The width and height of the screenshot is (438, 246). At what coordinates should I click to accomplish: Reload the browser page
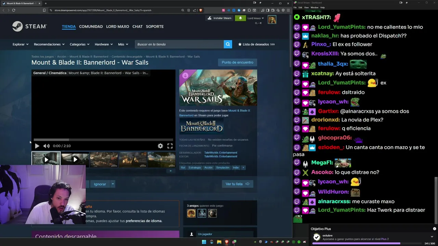click(14, 10)
